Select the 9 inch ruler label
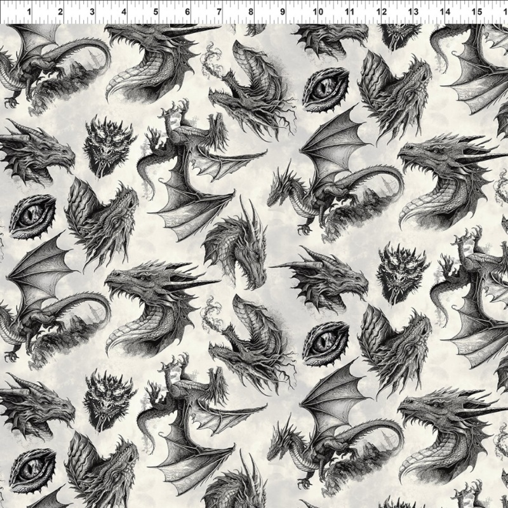 point(283,12)
